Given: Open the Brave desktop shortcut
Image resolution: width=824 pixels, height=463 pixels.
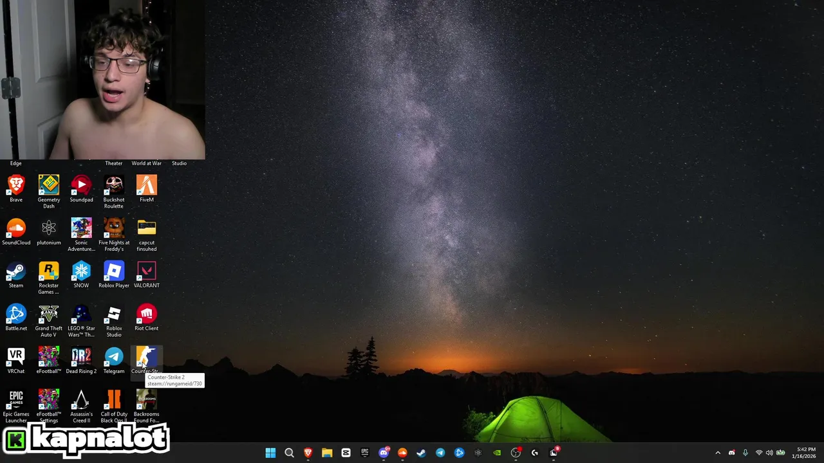Looking at the screenshot, I should 16,188.
